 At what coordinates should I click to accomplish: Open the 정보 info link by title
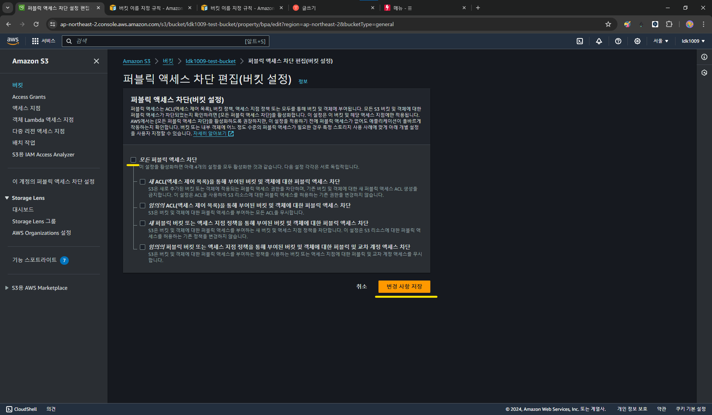point(303,81)
